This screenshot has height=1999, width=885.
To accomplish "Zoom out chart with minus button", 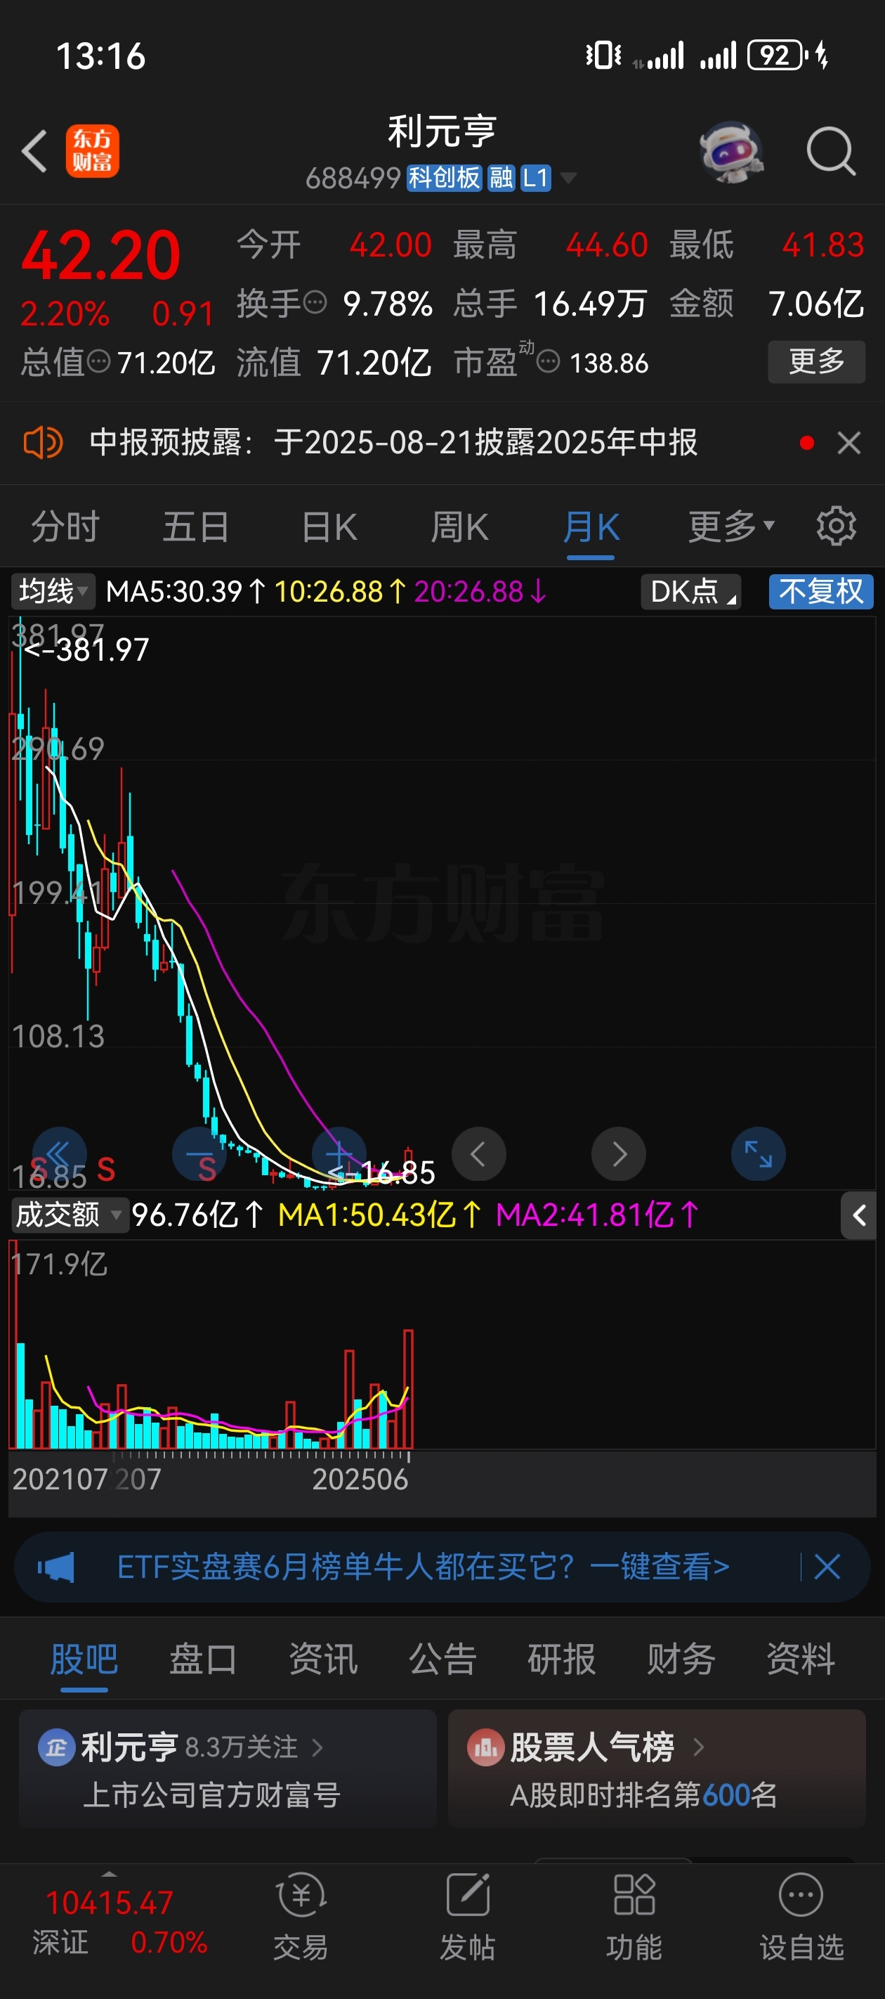I will [x=199, y=1154].
